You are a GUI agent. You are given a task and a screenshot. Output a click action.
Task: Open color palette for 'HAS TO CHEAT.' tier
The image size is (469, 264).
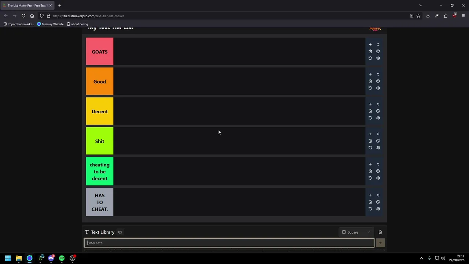(378, 202)
